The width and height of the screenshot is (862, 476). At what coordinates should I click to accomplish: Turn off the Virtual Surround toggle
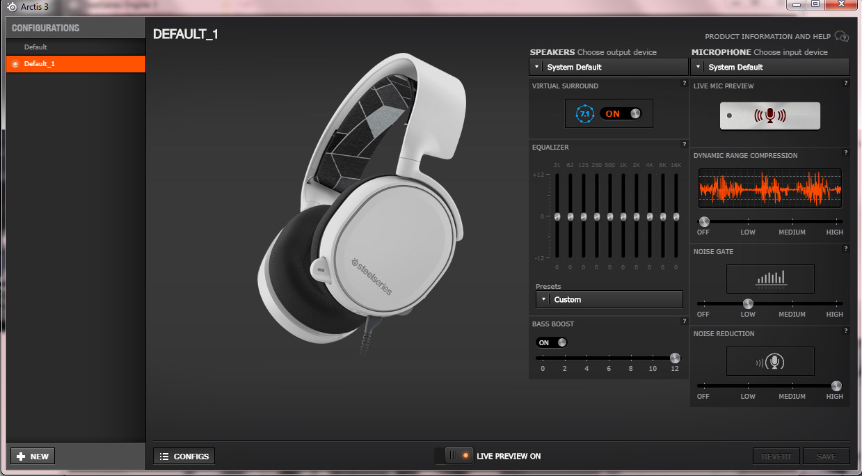621,113
